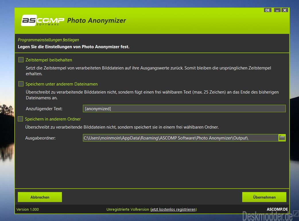Viewport: 299px width, 221px height.
Task: Minimize the Photo Anonymizer window
Action: pos(277,10)
